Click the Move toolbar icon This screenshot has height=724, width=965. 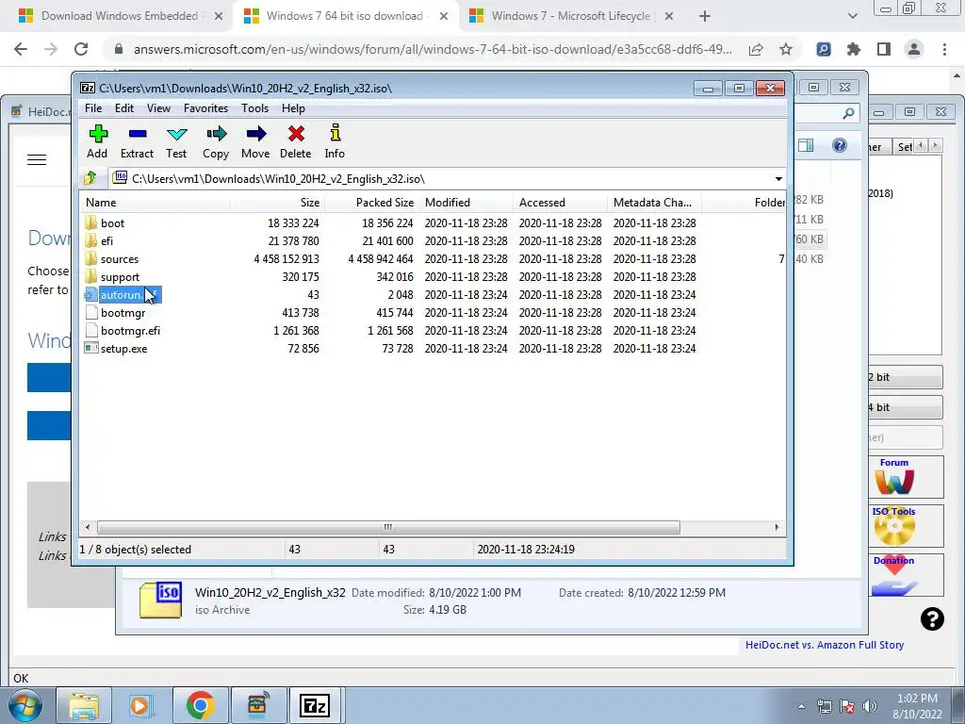pyautogui.click(x=256, y=134)
